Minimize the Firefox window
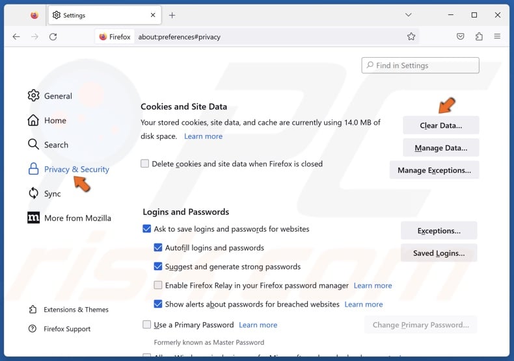The height and width of the screenshot is (361, 514). (x=451, y=15)
